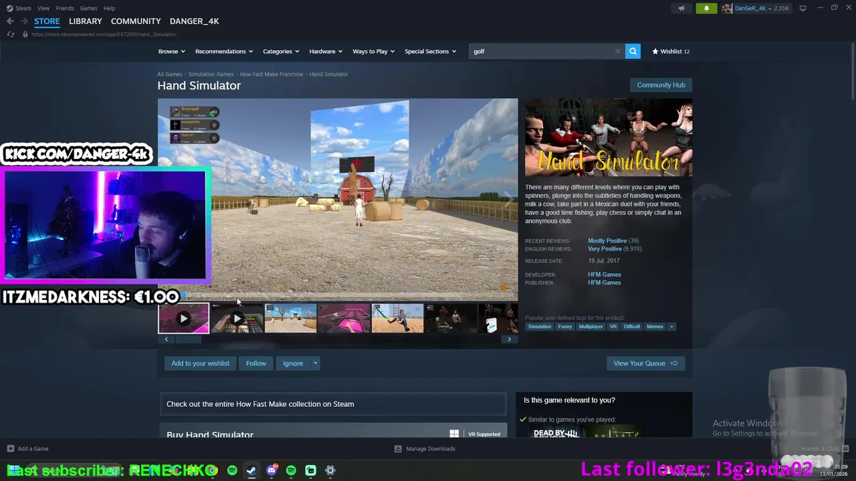The width and height of the screenshot is (856, 481).
Task: Click the Add a Game plus icon
Action: [x=10, y=449]
